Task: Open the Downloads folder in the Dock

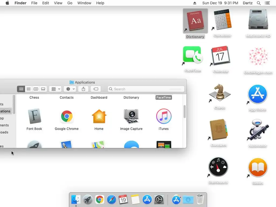Action: (x=188, y=200)
